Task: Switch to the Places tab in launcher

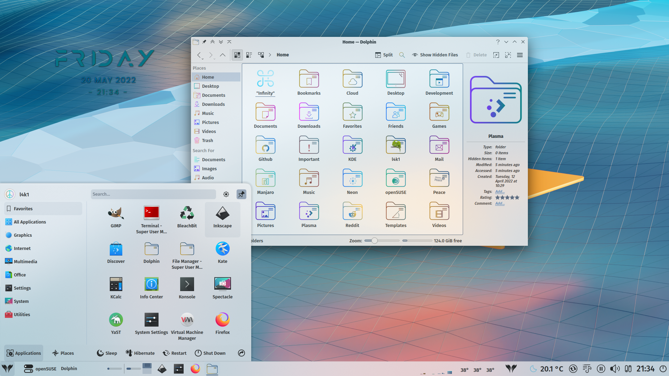Action: [63, 353]
